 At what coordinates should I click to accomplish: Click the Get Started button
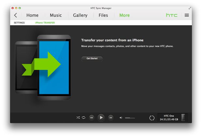92,59
